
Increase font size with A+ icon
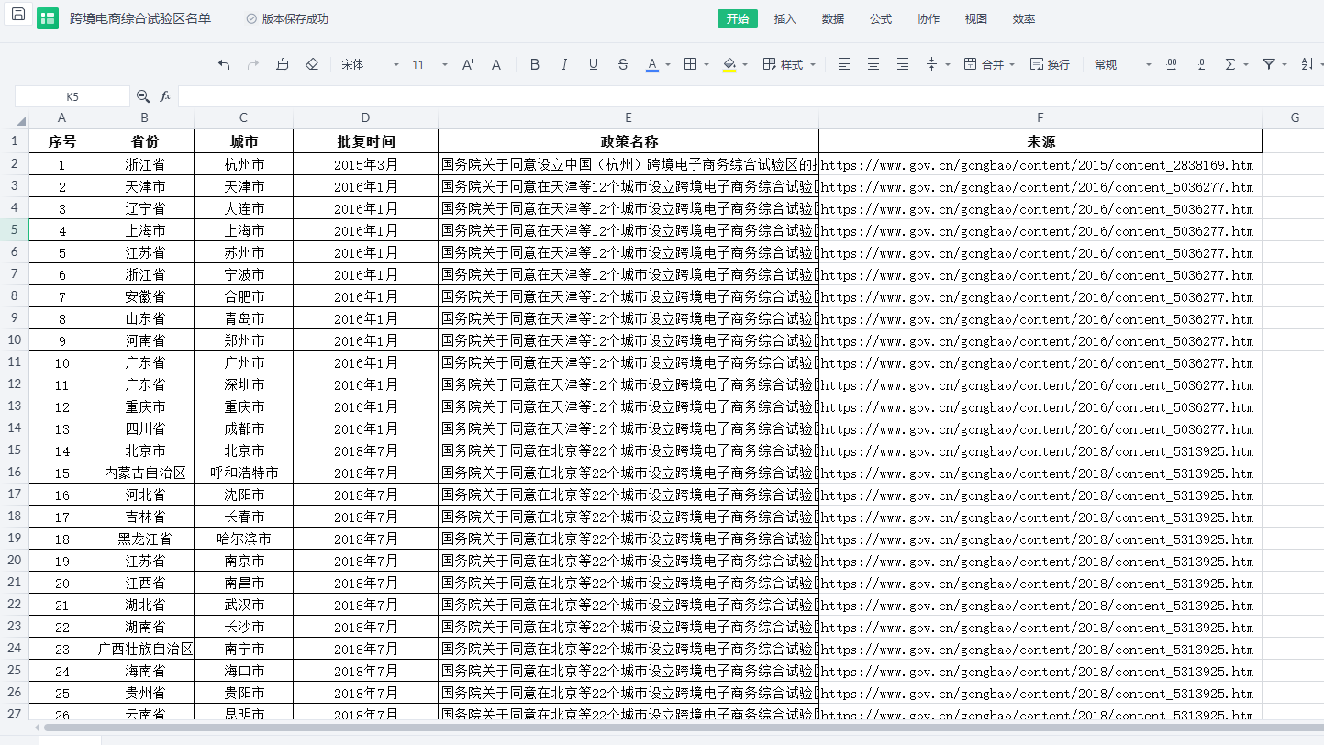pyautogui.click(x=468, y=64)
